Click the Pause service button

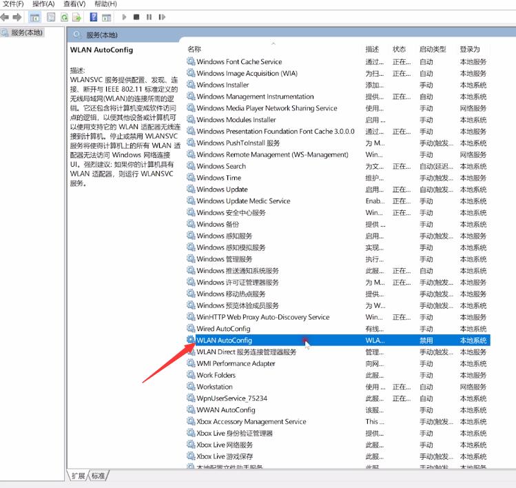(x=149, y=17)
